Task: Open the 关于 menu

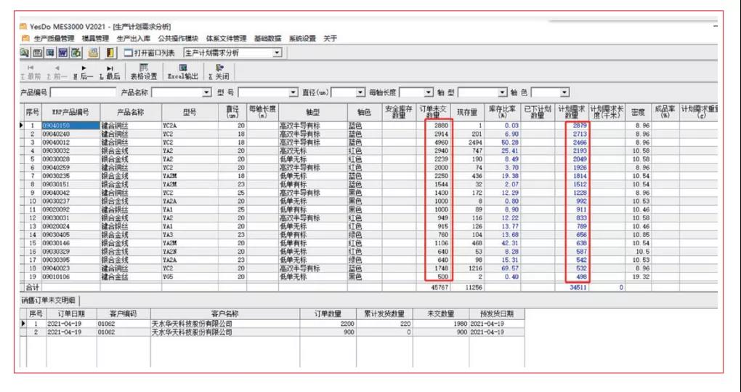Action: tap(330, 39)
